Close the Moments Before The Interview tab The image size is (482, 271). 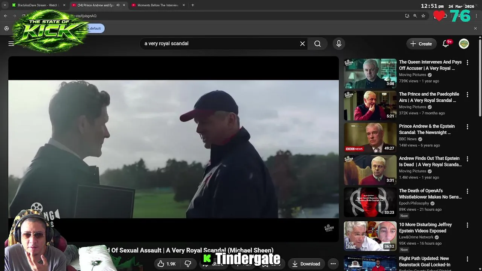pos(184,5)
